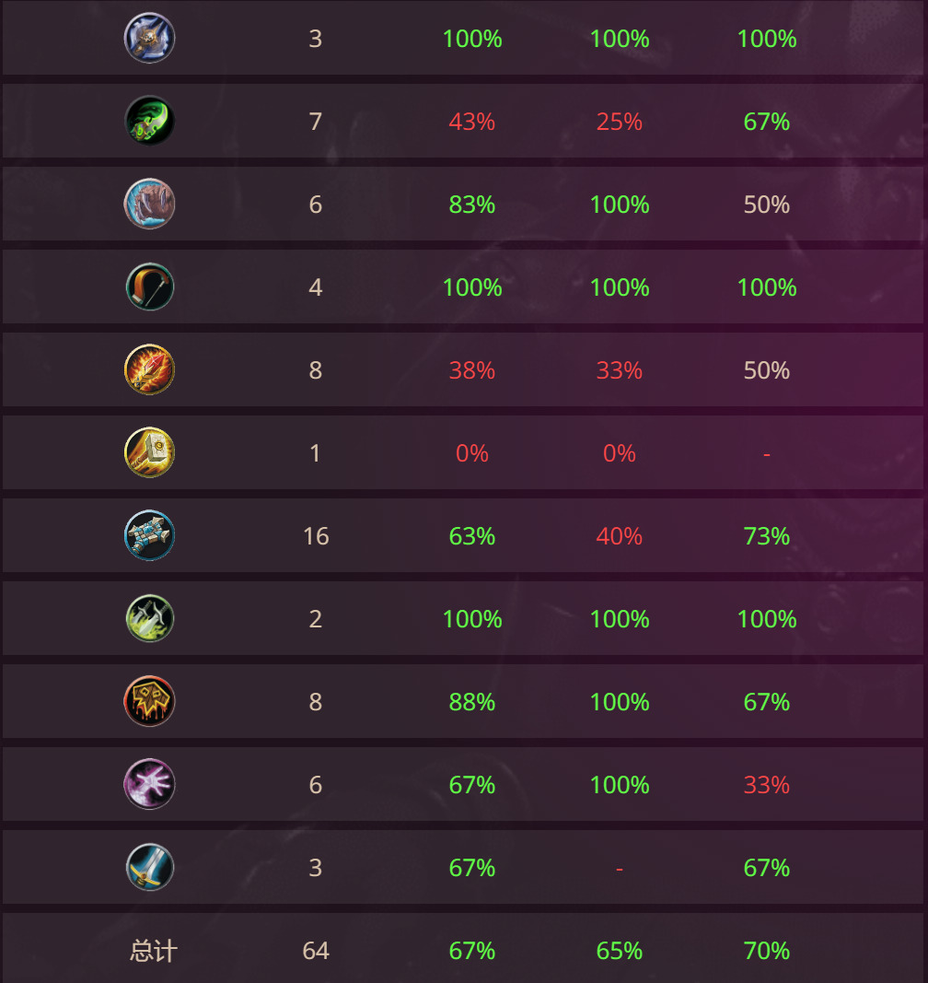Select the Warlock purple hand class icon

click(x=149, y=784)
